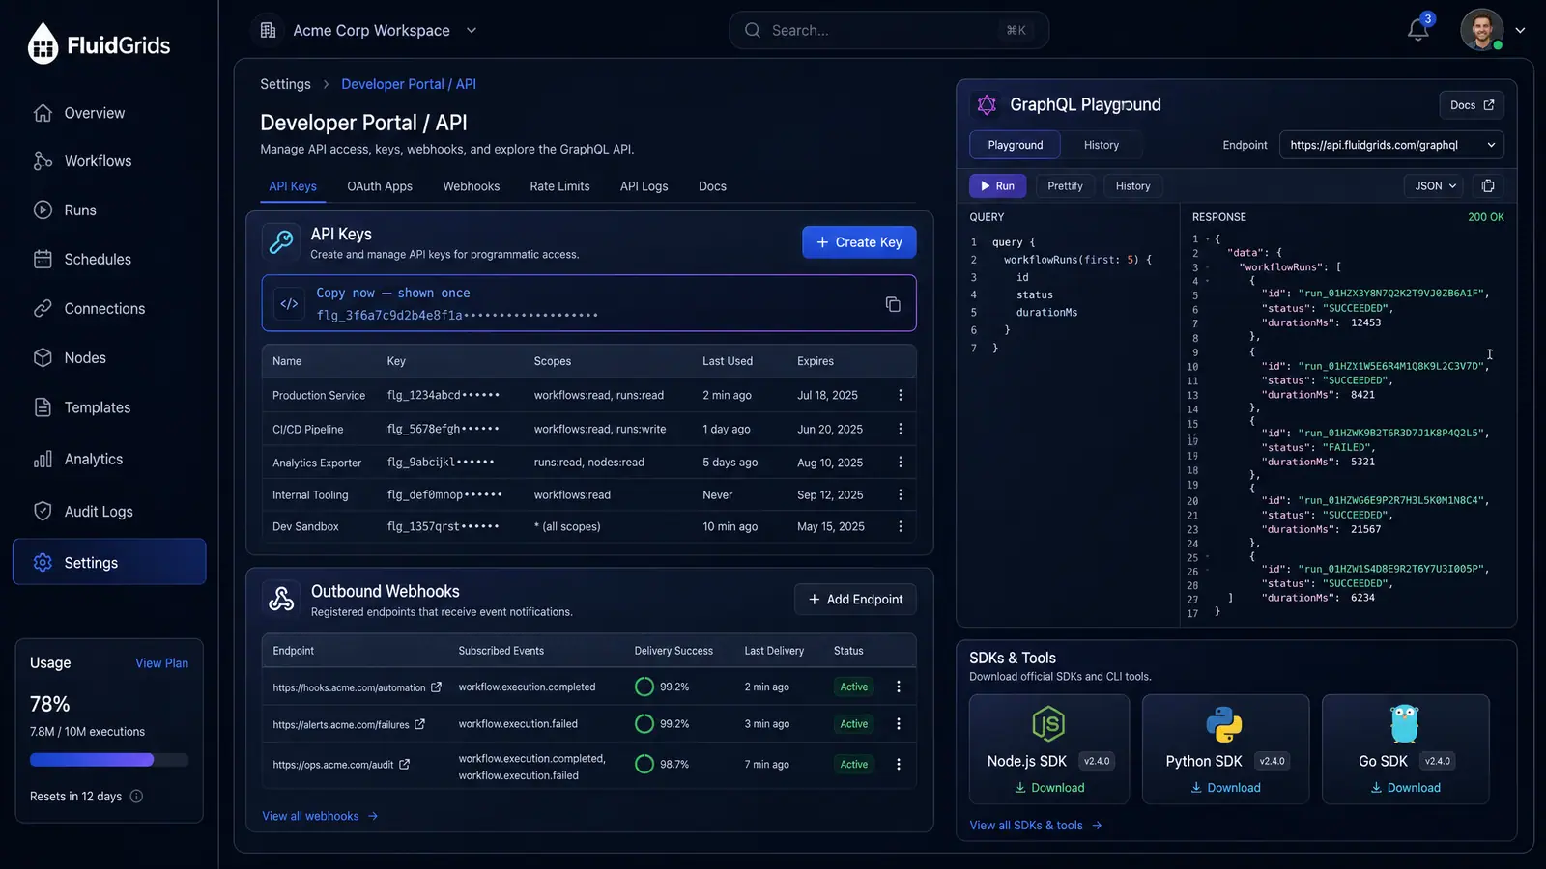Screen dimensions: 1546x869
Task: Open the user profile menu chevron
Action: [x=1520, y=30]
